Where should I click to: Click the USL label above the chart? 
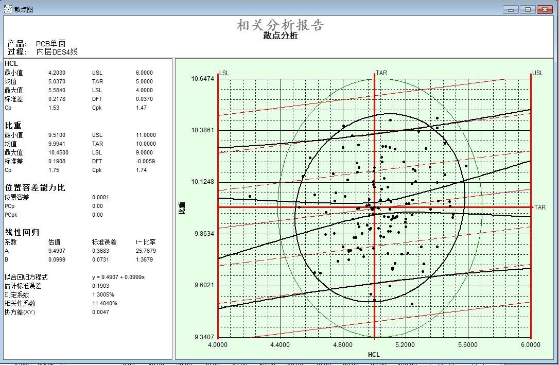coord(537,73)
